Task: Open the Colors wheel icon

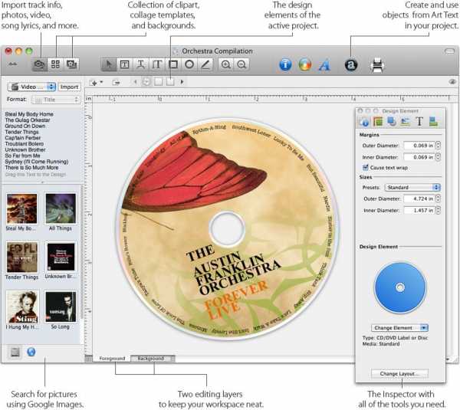Action: point(305,64)
